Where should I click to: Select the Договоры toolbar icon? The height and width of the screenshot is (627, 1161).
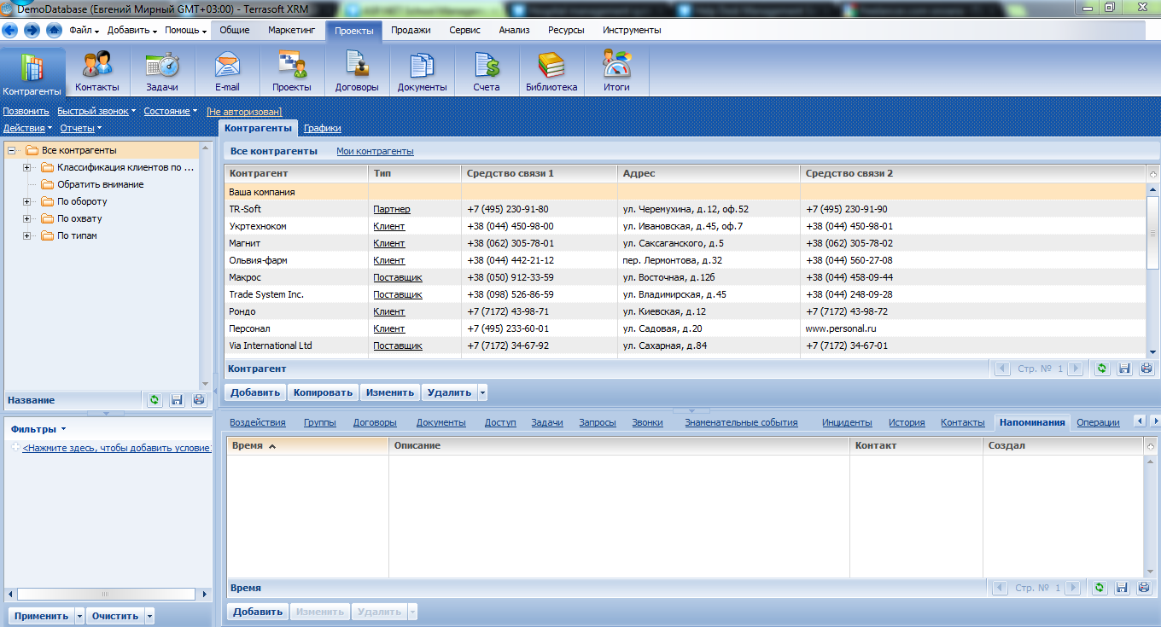pyautogui.click(x=356, y=70)
